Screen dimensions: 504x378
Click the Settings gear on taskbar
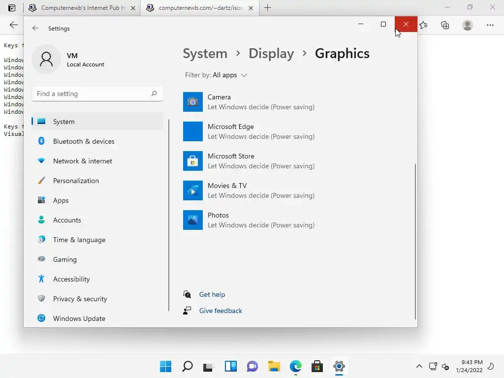click(339, 366)
